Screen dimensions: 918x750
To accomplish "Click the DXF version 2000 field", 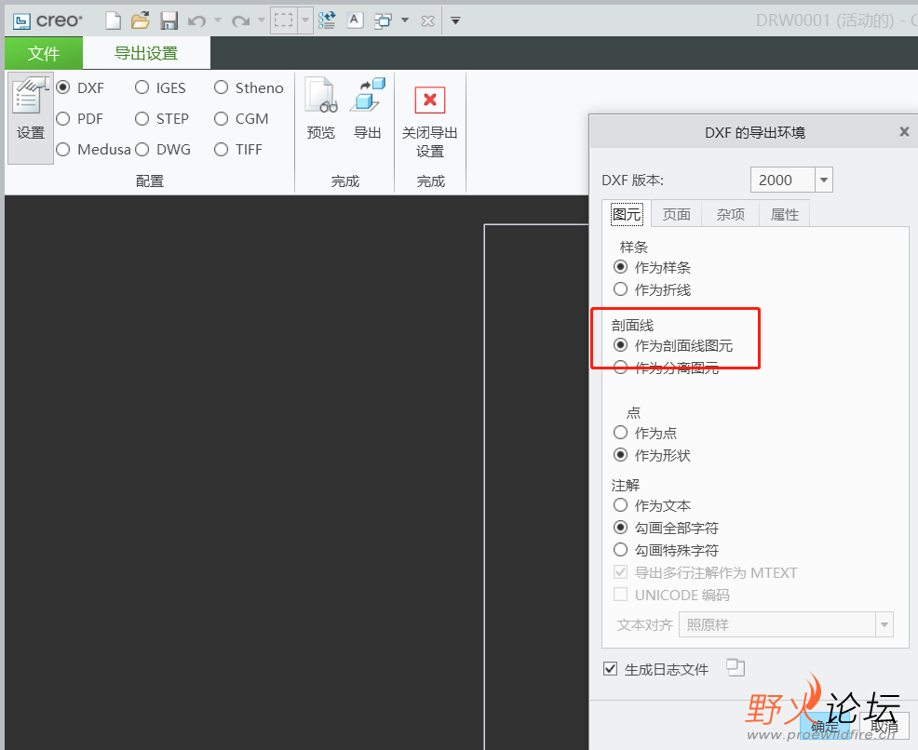I will [783, 180].
